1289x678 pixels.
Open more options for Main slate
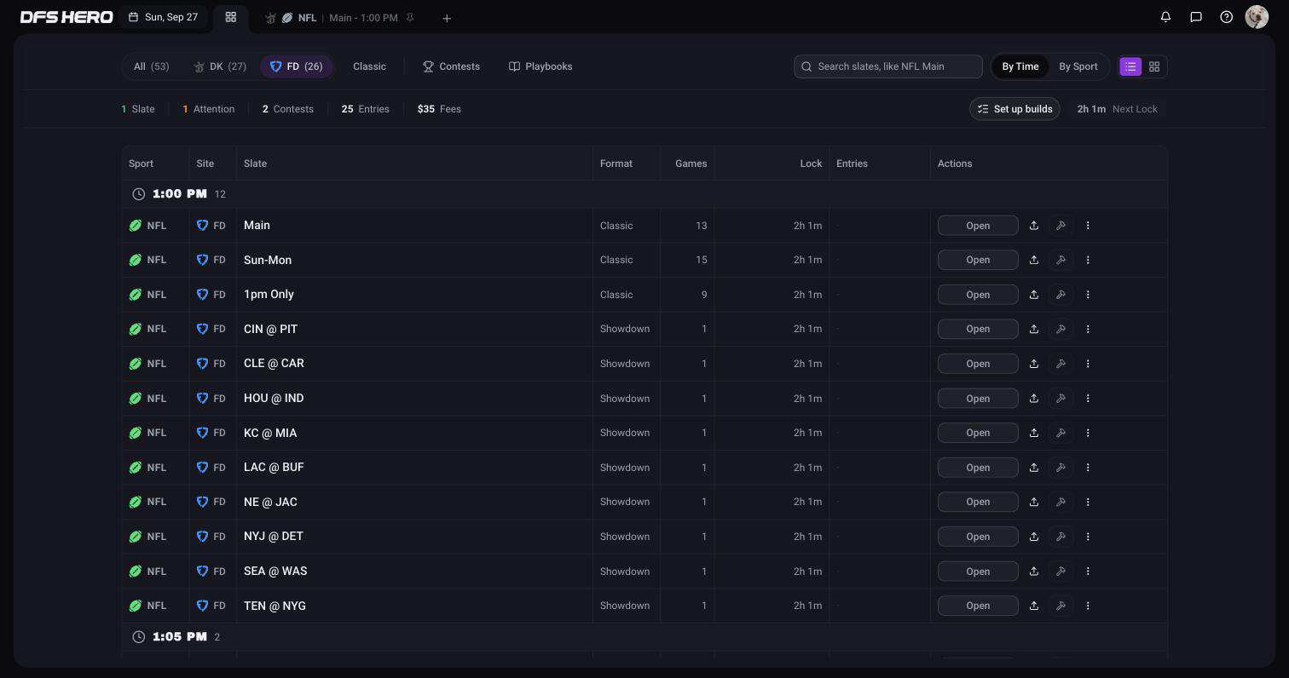pos(1088,226)
